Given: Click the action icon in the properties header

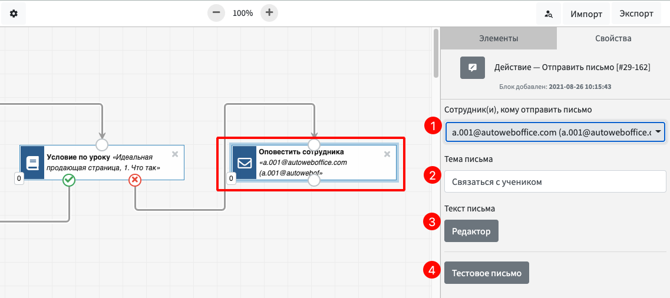Looking at the screenshot, I should 472,68.
